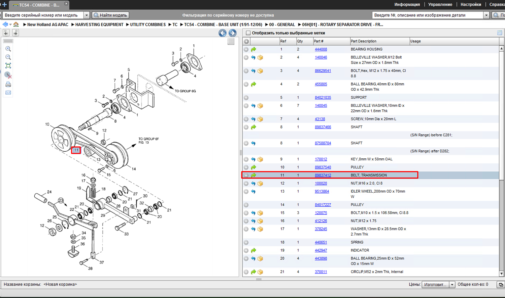The height and width of the screenshot is (298, 505).
Task: Go to the previous figure with round arrow
Action: (x=222, y=33)
